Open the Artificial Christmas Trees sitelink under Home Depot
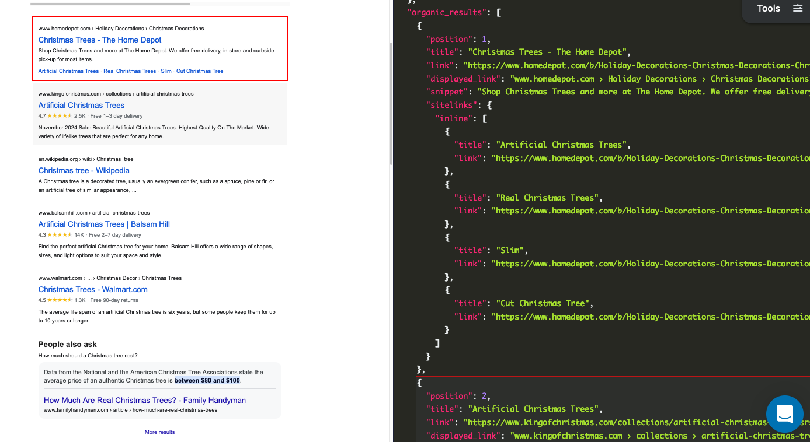 pos(68,71)
